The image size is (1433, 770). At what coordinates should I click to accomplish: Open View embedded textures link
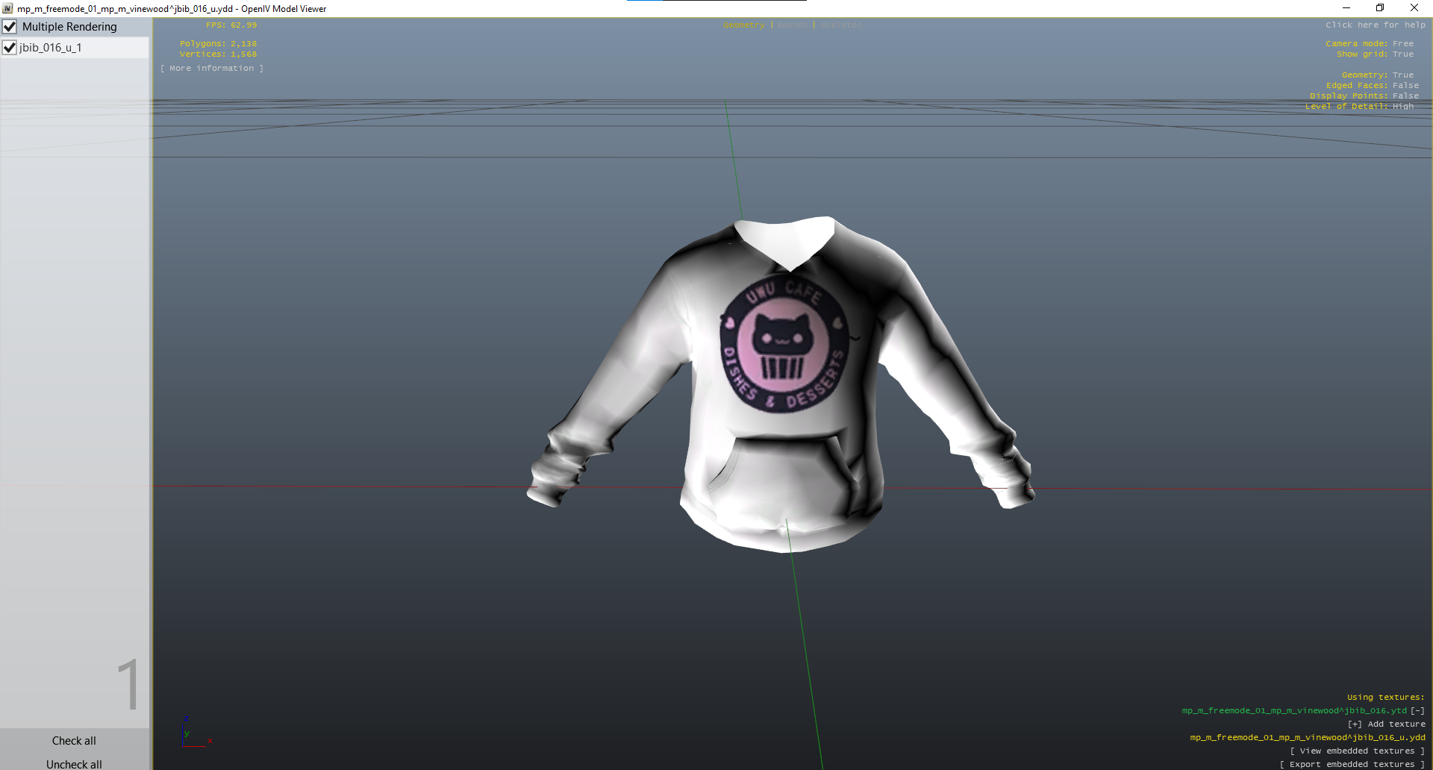[x=1357, y=751]
